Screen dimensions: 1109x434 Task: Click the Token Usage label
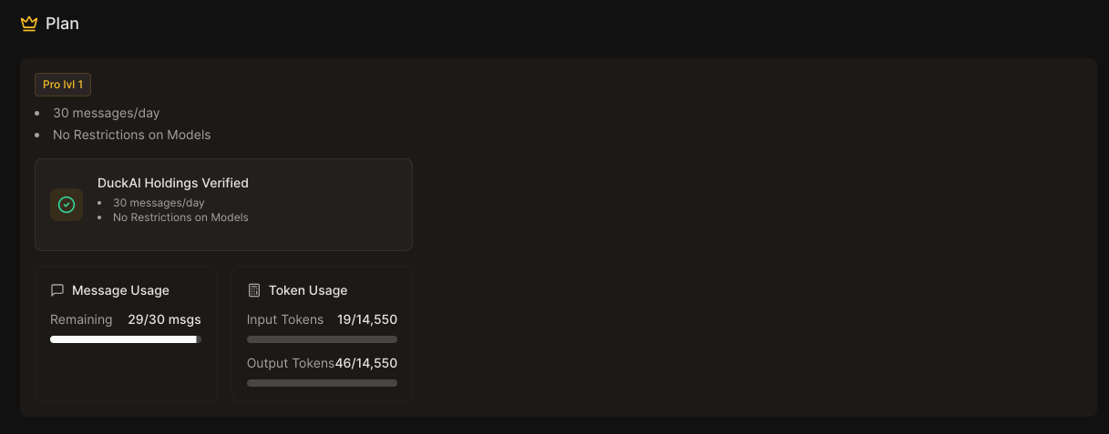coord(308,290)
